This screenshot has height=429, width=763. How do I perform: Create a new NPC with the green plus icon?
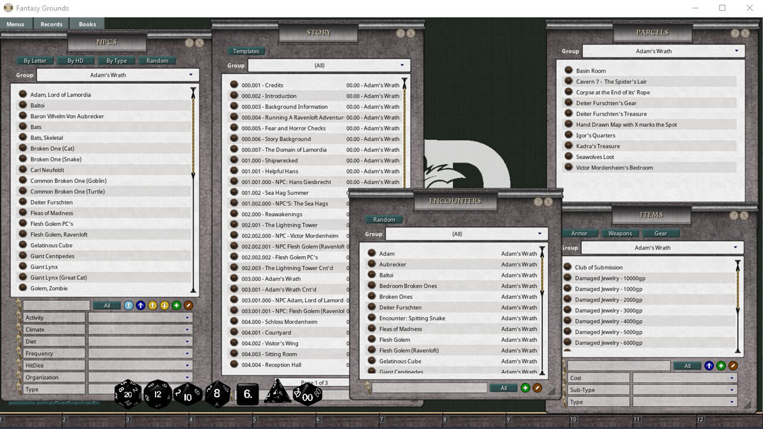pos(176,305)
